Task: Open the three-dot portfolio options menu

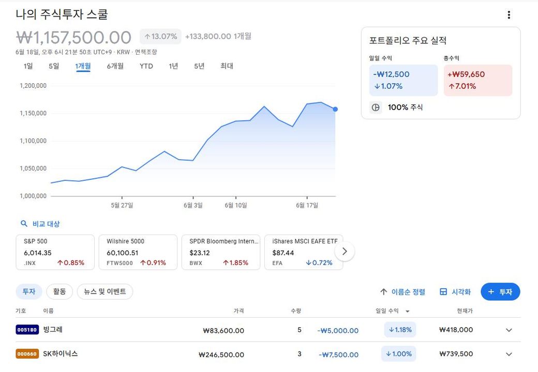Action: pyautogui.click(x=509, y=15)
